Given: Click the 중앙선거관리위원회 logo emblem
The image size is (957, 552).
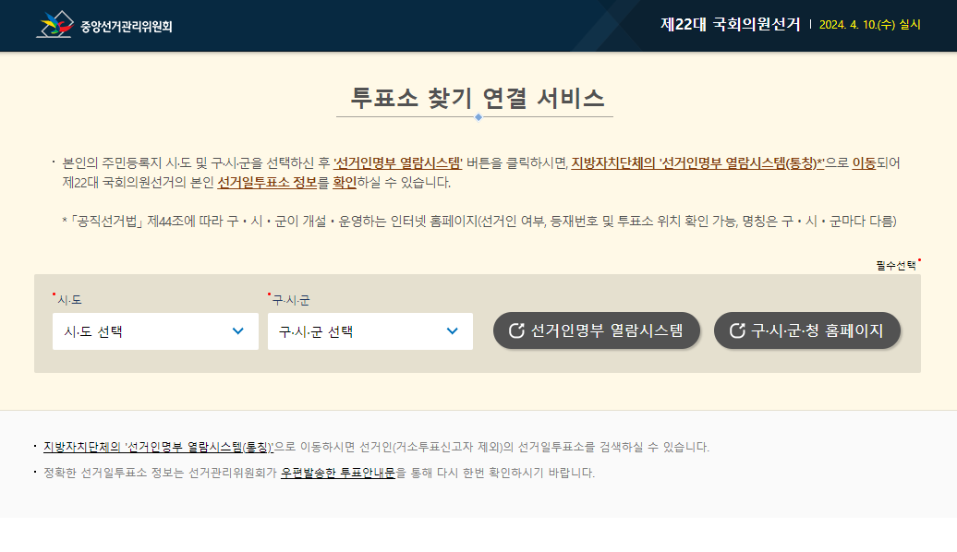Looking at the screenshot, I should pyautogui.click(x=55, y=24).
